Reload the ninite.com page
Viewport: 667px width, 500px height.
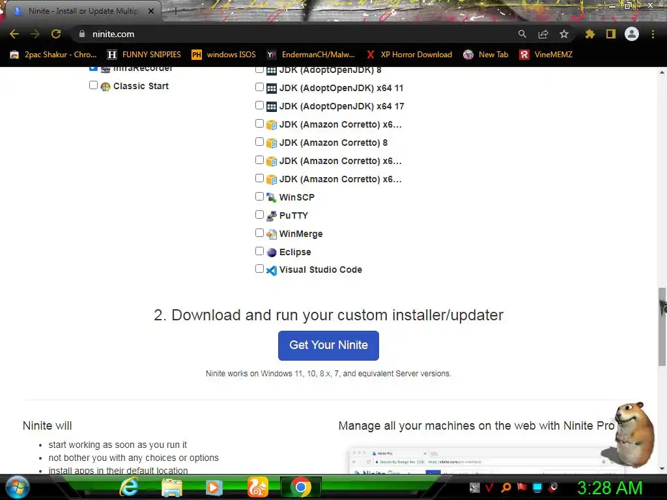coord(56,34)
